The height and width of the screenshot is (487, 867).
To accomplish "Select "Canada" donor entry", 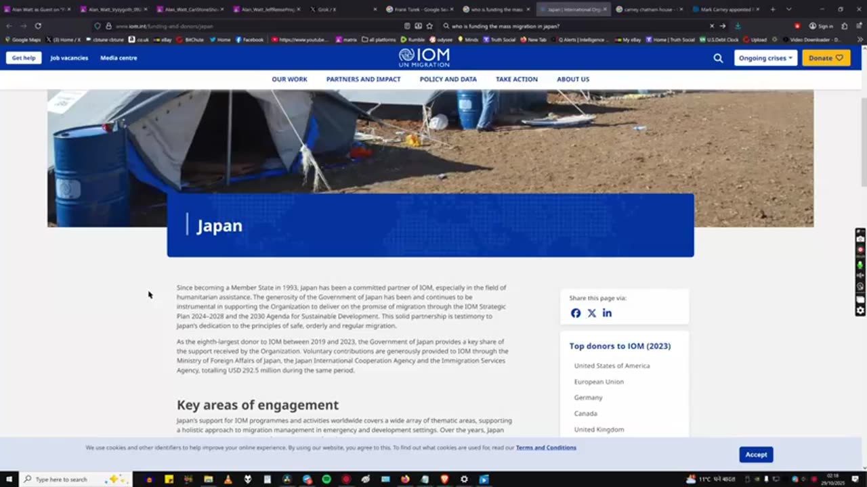I will coord(586,413).
